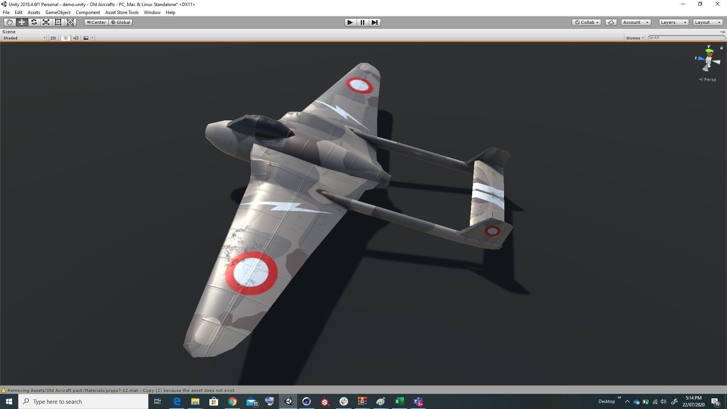
Task: Open the Account dropdown
Action: click(636, 22)
